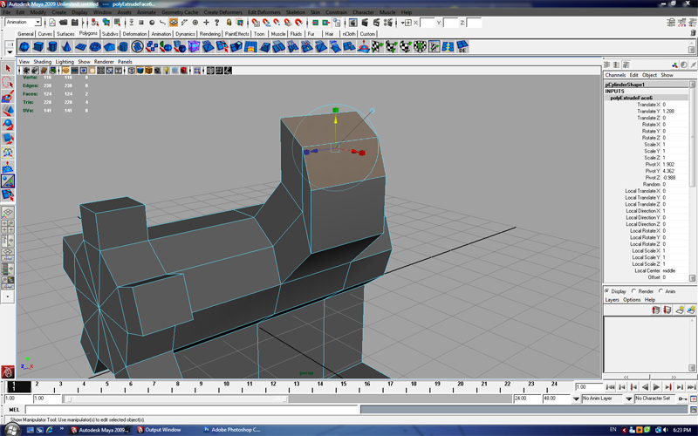The width and height of the screenshot is (698, 436).
Task: Select the polygon sphere shelf icon
Action: click(x=25, y=47)
